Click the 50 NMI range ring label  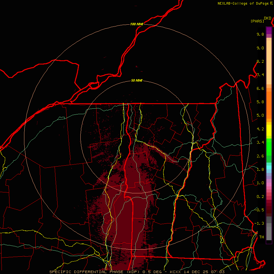point(137,80)
